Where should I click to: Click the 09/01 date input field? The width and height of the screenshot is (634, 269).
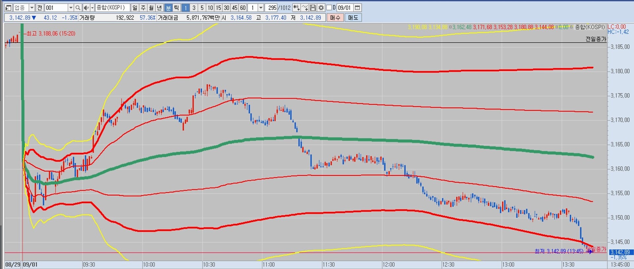(344, 8)
